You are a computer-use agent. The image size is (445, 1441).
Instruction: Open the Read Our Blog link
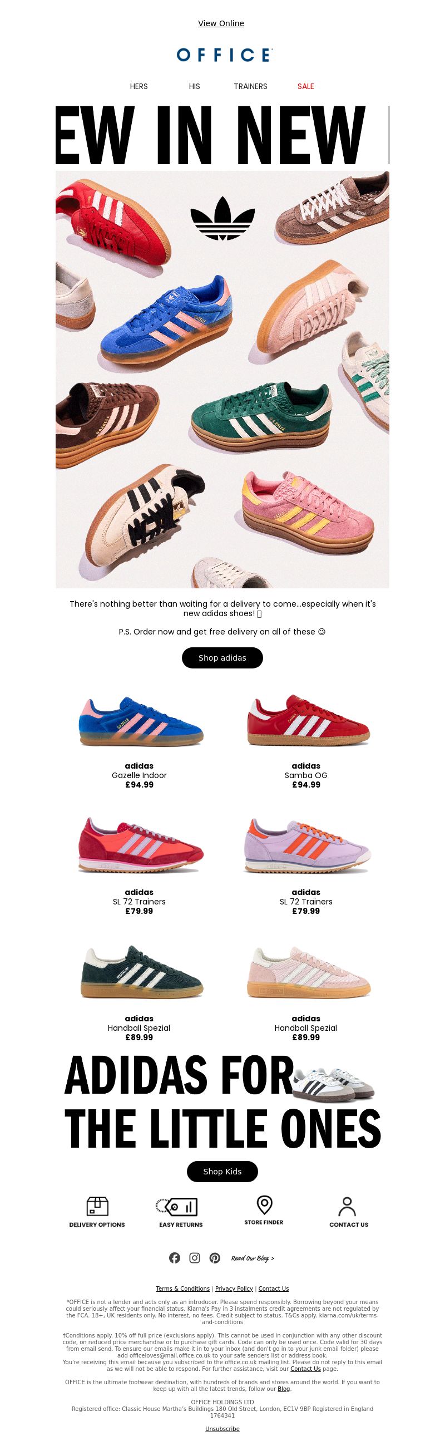click(x=253, y=1258)
